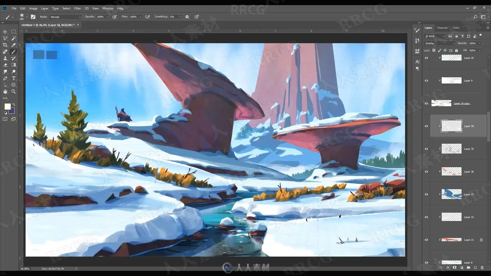Select the Lasso tool

[x=5, y=38]
